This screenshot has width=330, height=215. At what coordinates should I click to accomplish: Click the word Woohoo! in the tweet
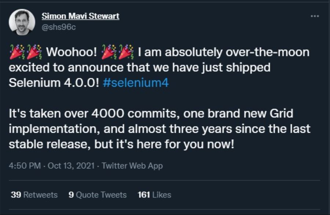[71, 52]
